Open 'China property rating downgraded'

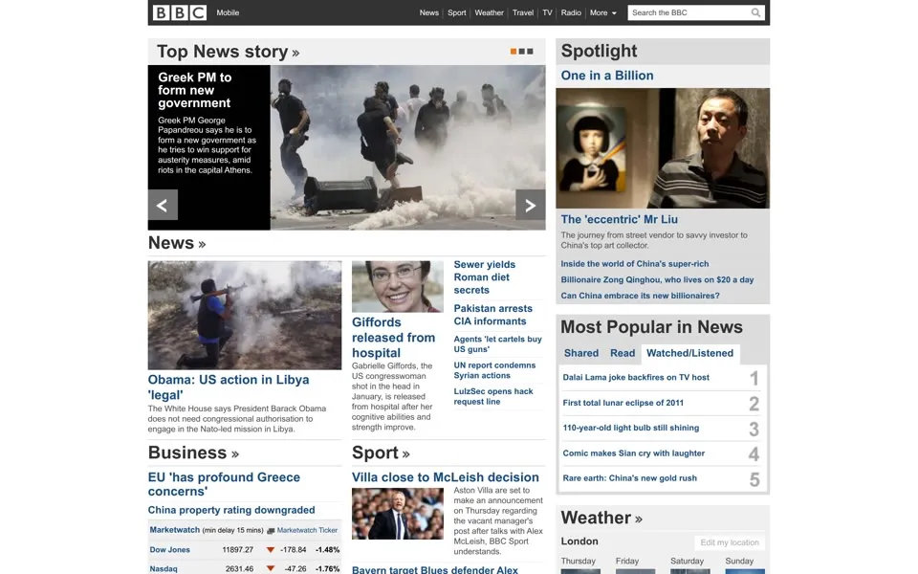pos(231,510)
